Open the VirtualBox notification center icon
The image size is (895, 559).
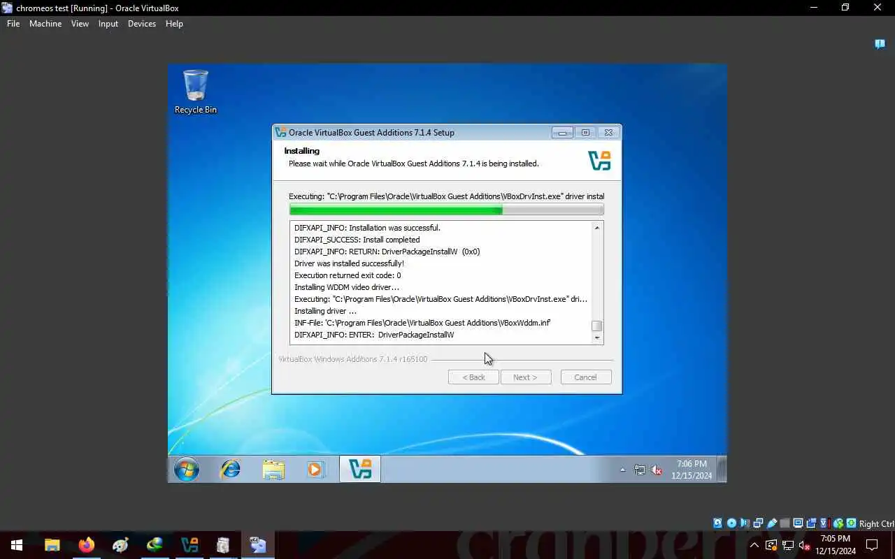[880, 44]
